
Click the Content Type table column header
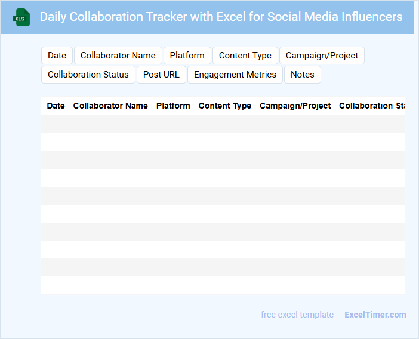coord(224,106)
